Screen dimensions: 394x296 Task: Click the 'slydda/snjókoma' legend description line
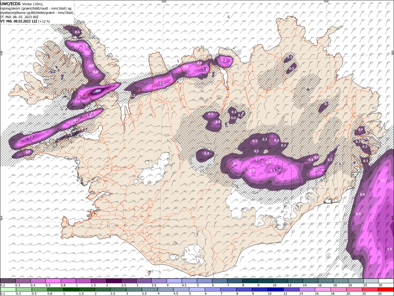(37, 13)
